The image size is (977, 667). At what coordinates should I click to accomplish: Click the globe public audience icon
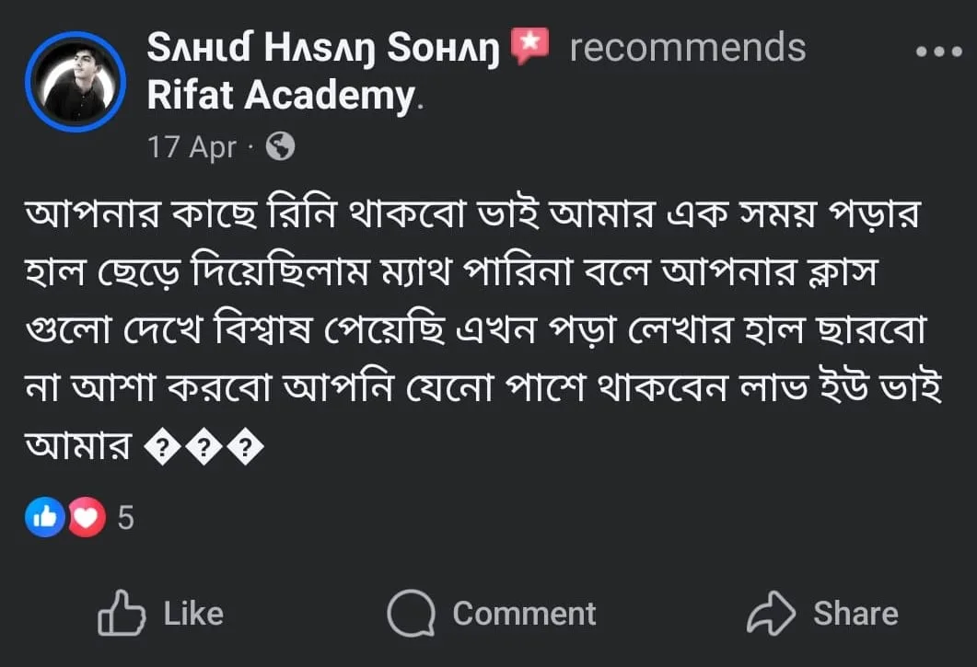(x=280, y=146)
